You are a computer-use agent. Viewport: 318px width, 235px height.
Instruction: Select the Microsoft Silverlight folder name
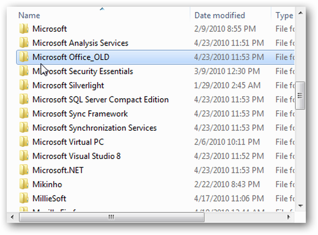point(68,85)
